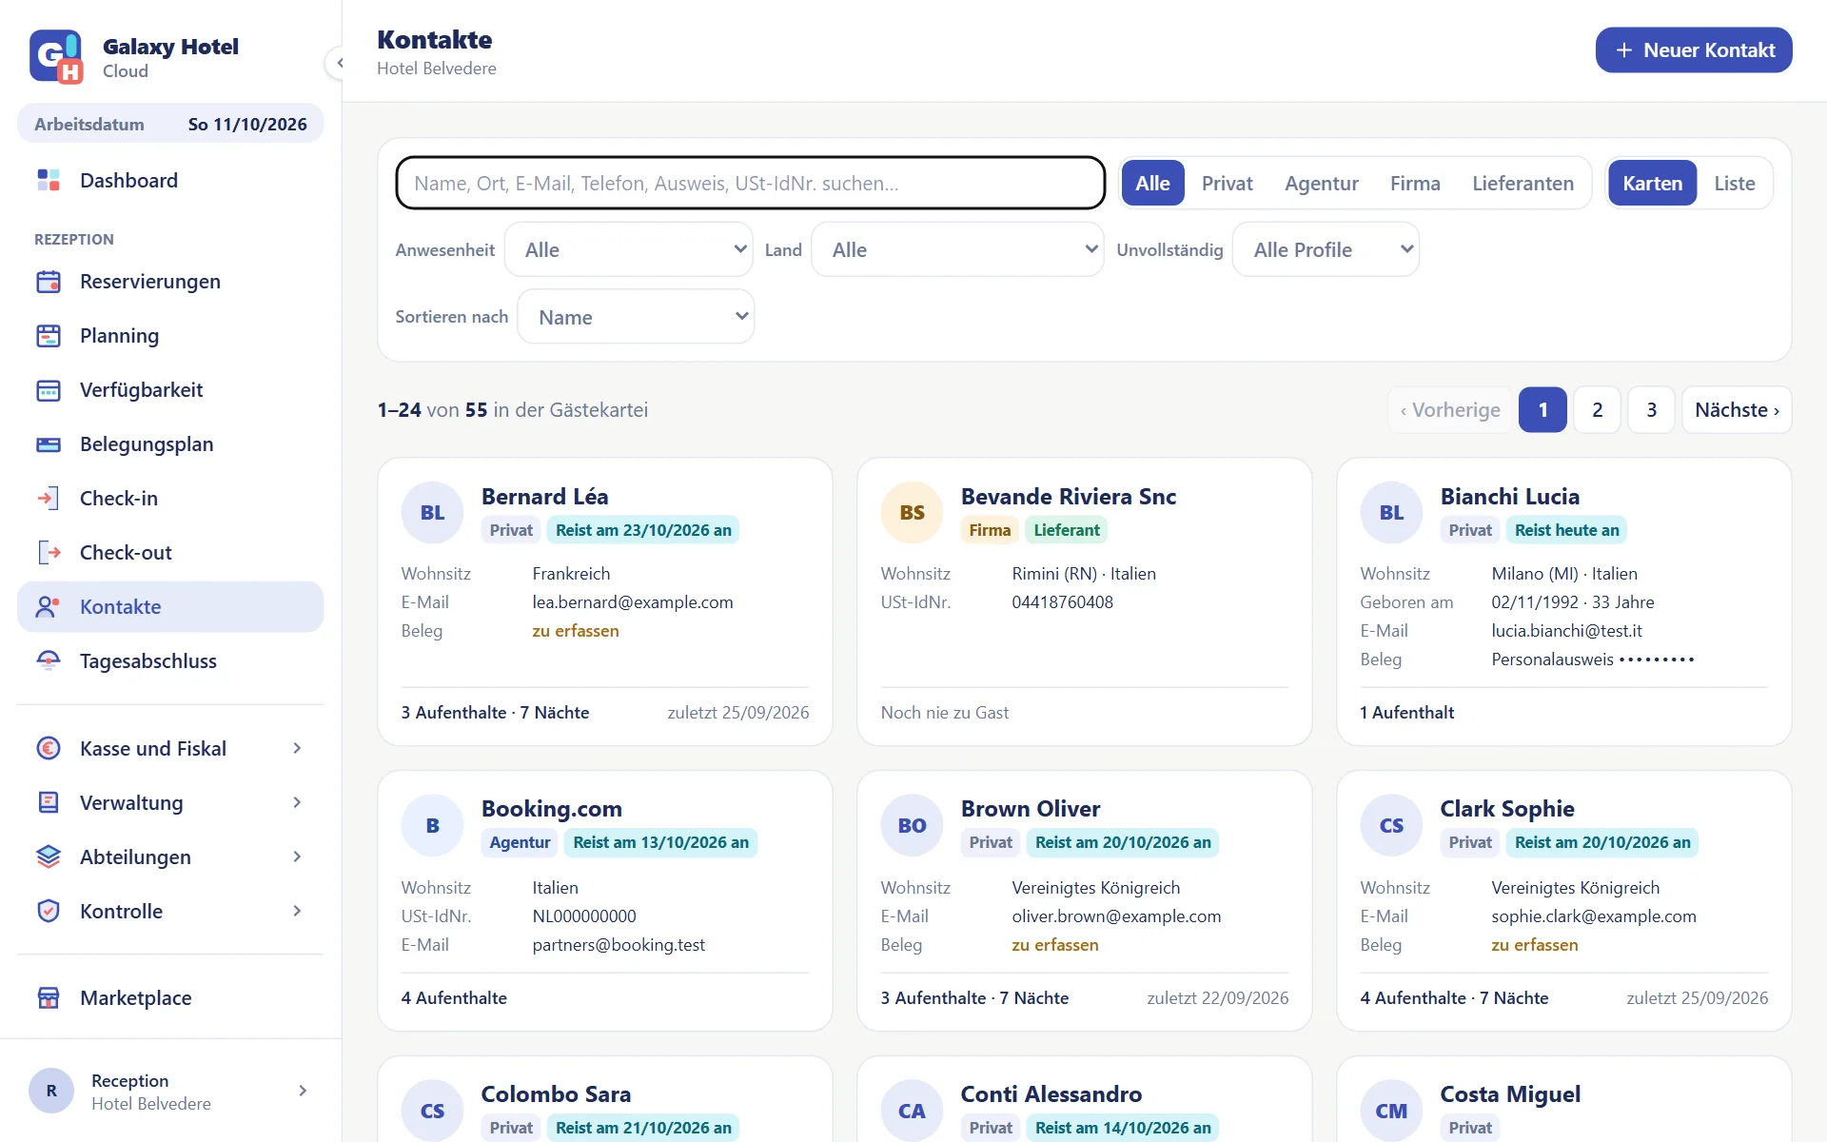Screen dimensions: 1827x1142
Task: Click the Marketplace shop icon
Action: (x=49, y=998)
